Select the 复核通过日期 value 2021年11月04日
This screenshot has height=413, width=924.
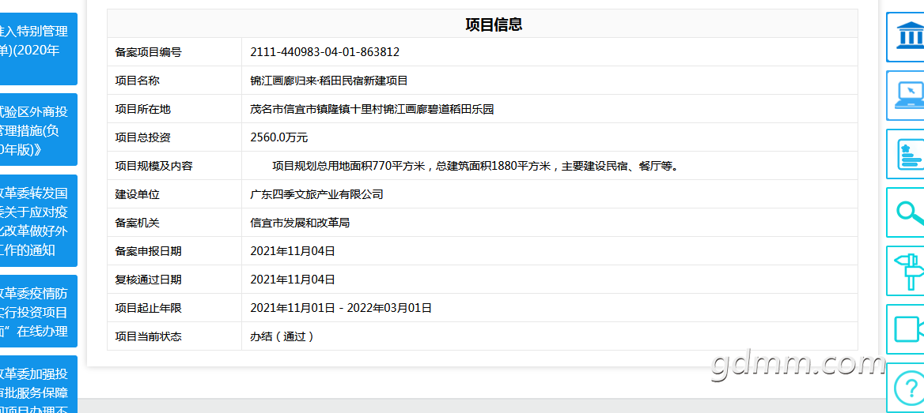292,280
